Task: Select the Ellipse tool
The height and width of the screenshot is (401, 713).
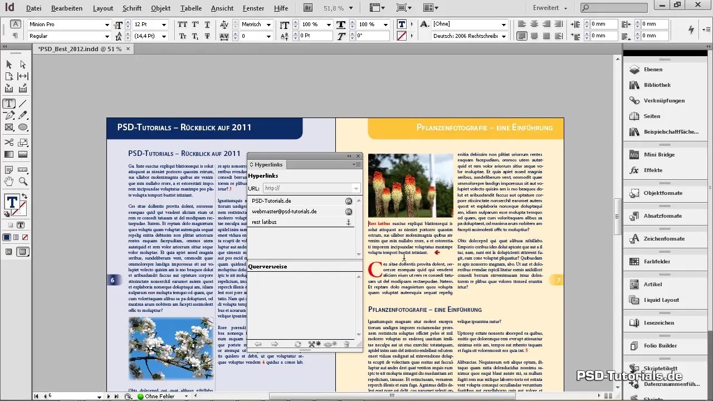Action: coord(23,127)
